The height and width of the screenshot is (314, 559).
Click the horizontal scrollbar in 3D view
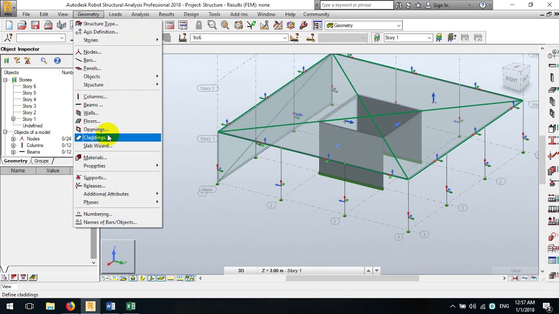click(352, 278)
